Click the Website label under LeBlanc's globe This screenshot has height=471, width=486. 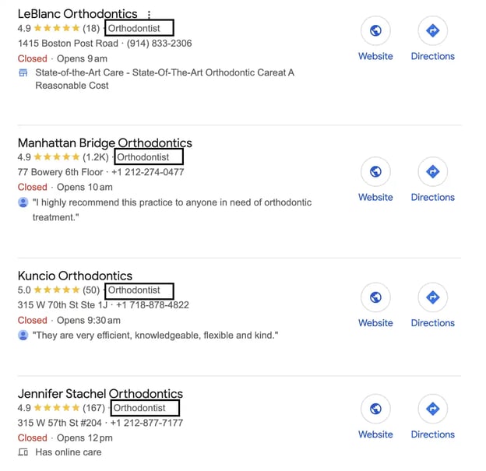point(375,56)
